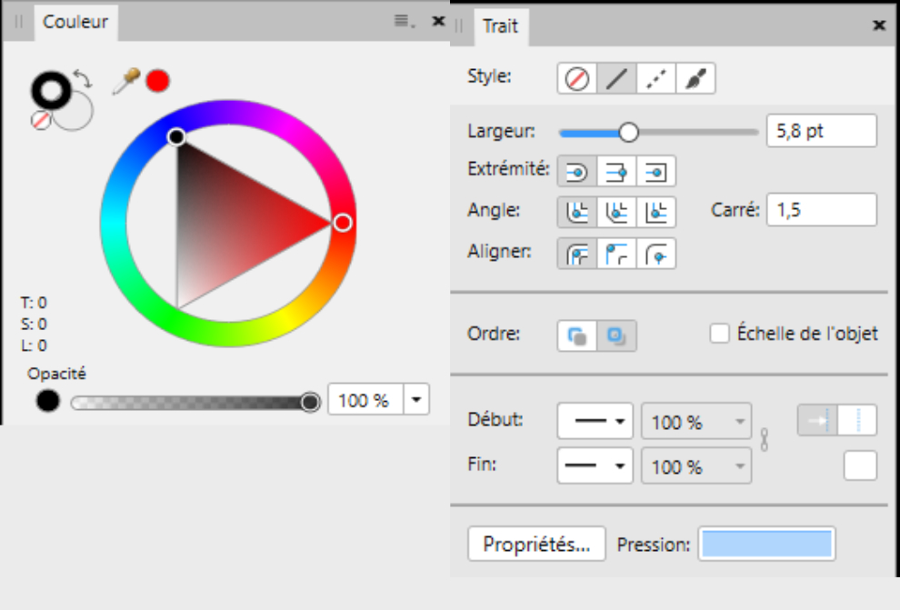Image resolution: width=900 pixels, height=610 pixels.
Task: Click the hue ring handle at red
Action: pos(343,223)
